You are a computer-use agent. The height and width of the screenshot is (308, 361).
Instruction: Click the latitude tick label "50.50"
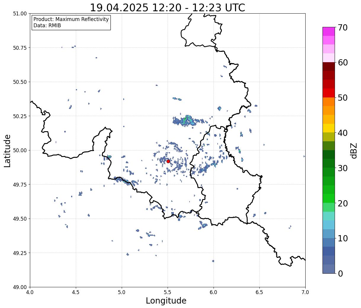[x=20, y=82]
